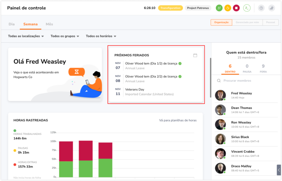Open Vá para planilhas de horas link
The height and width of the screenshot is (181, 282).
click(x=178, y=121)
